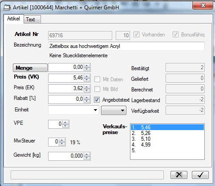Screen dimensions: 215x186
Task: Click the 19 % MwSteuer label
Action: point(75,142)
